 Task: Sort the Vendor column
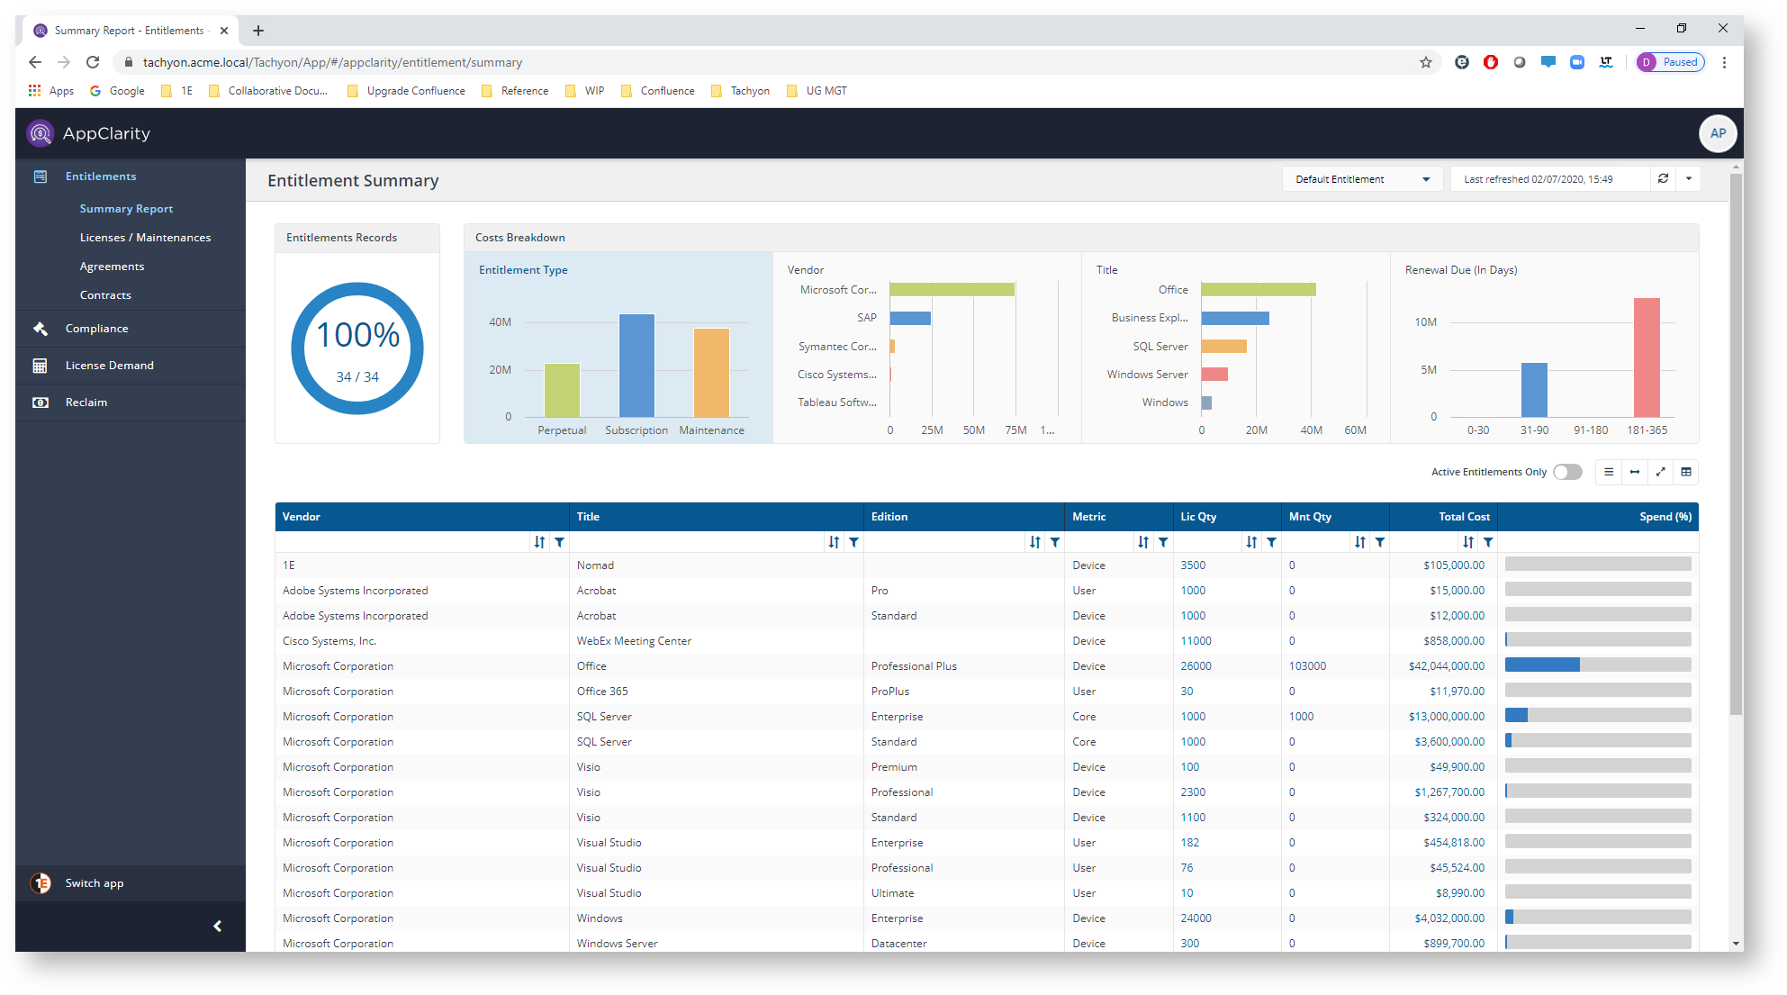(x=539, y=542)
